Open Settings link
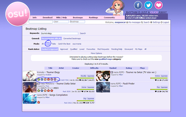The height and width of the screenshot is (117, 186). coord(156,22)
